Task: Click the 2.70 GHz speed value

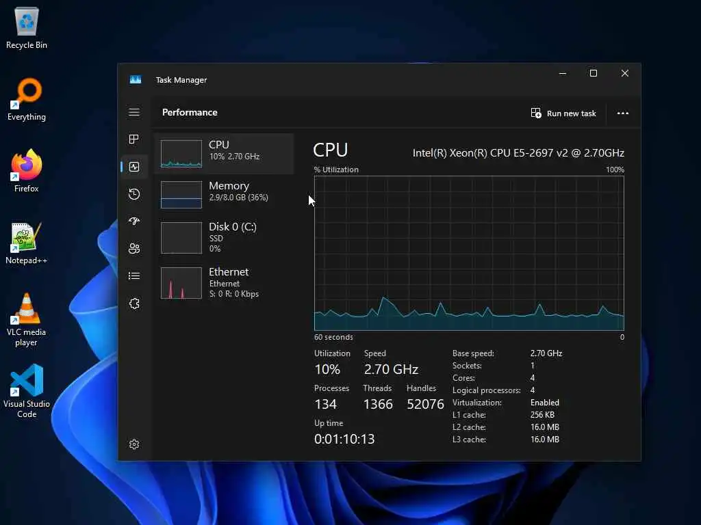Action: click(x=391, y=369)
